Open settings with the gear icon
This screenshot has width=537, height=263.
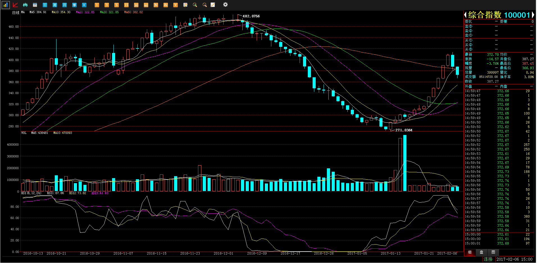click(x=225, y=4)
